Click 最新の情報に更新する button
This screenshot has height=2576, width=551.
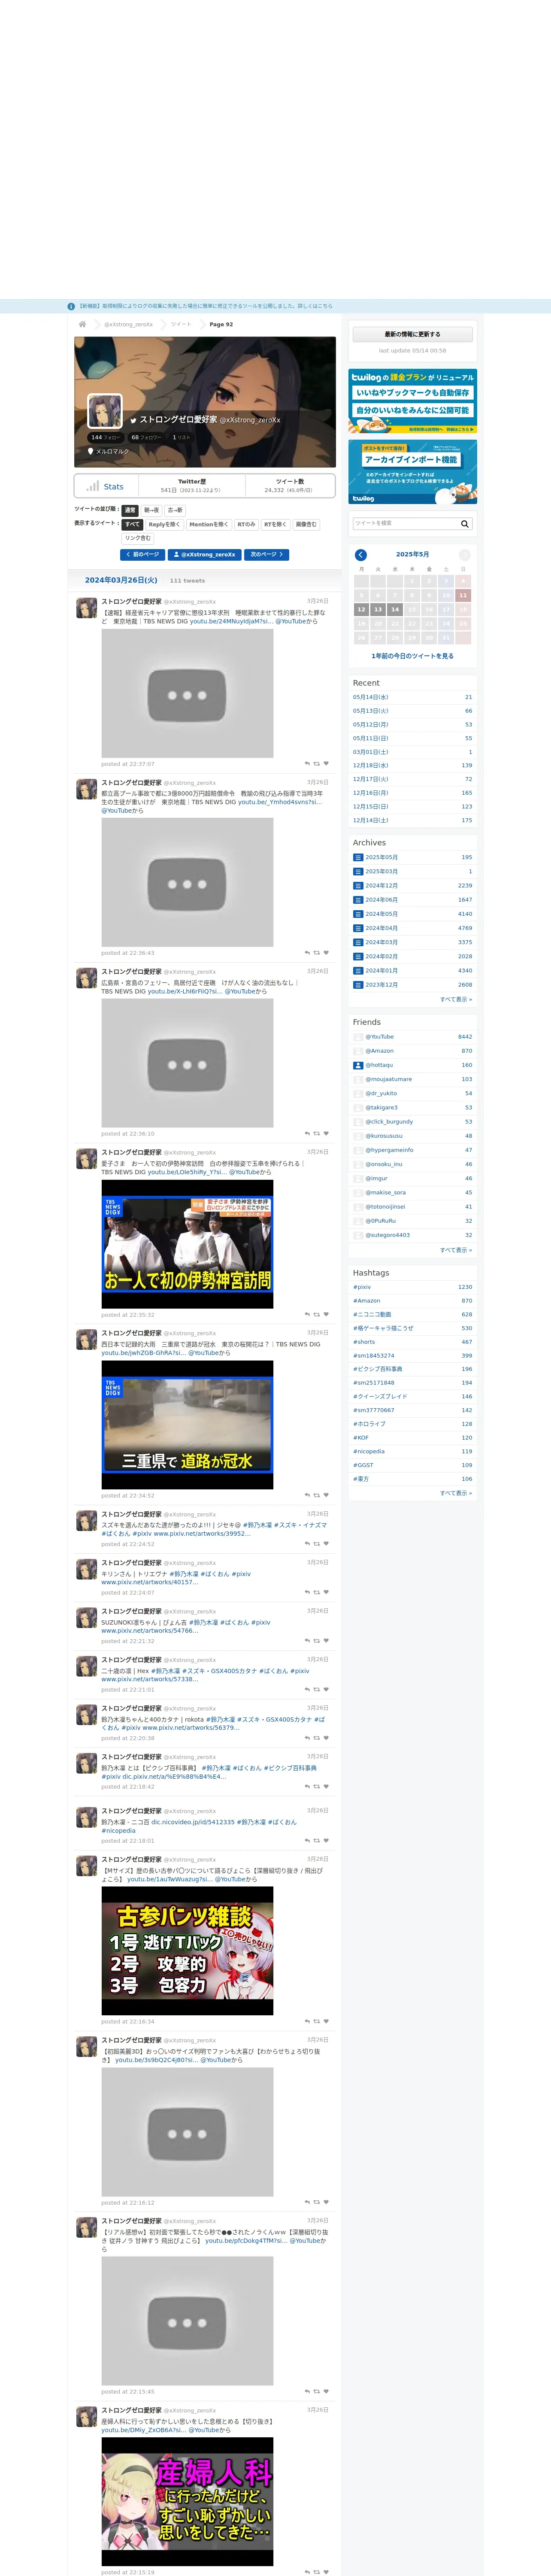pos(412,334)
